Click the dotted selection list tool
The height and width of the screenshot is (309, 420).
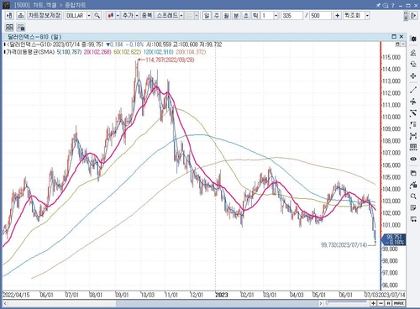click(x=413, y=125)
